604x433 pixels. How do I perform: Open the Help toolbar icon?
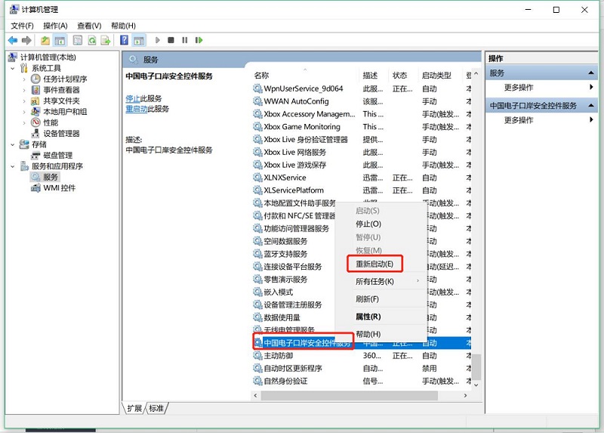point(124,40)
